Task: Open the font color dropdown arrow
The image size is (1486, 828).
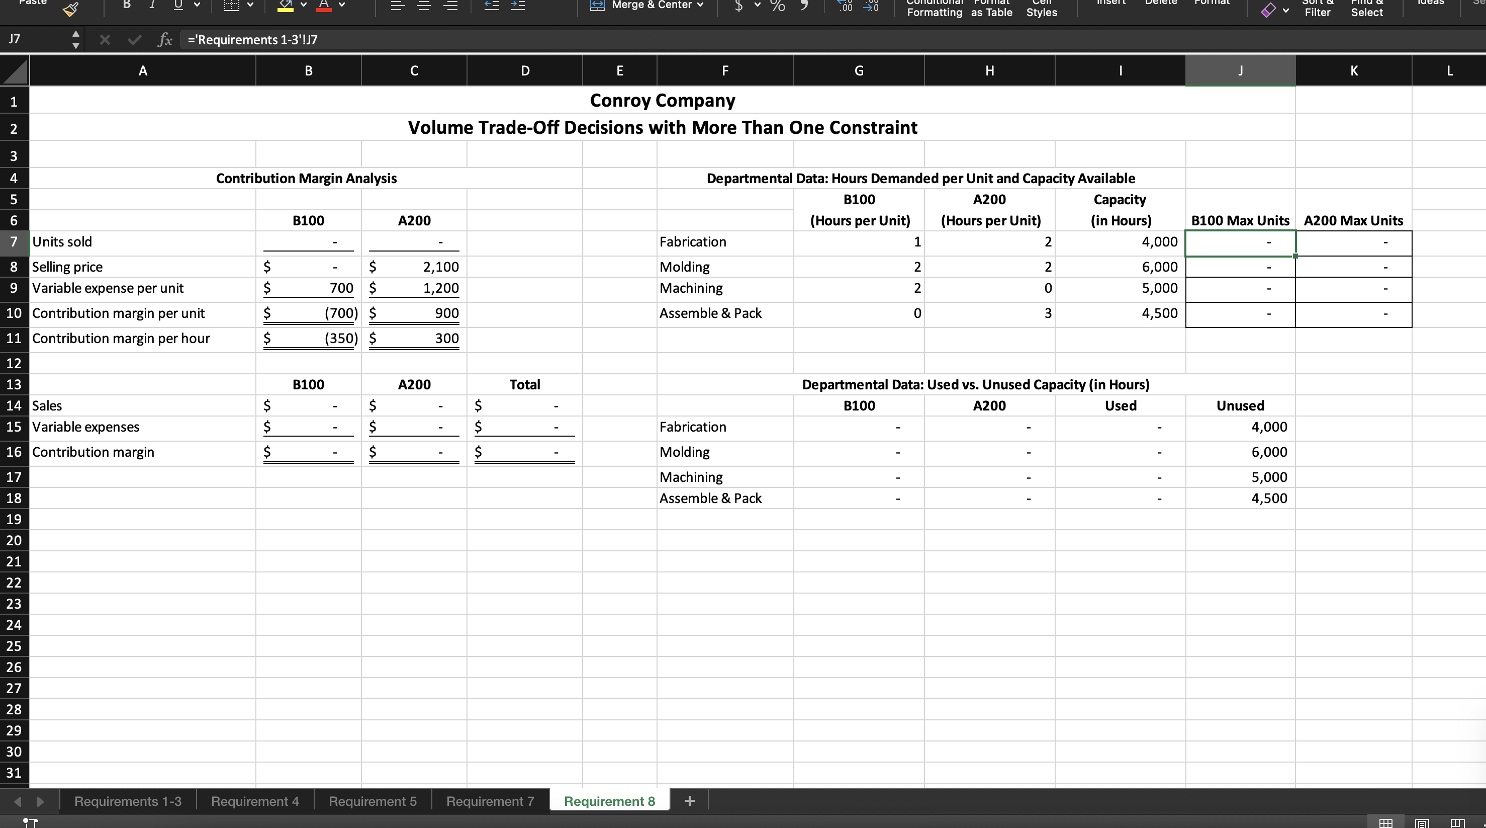Action: 342,5
